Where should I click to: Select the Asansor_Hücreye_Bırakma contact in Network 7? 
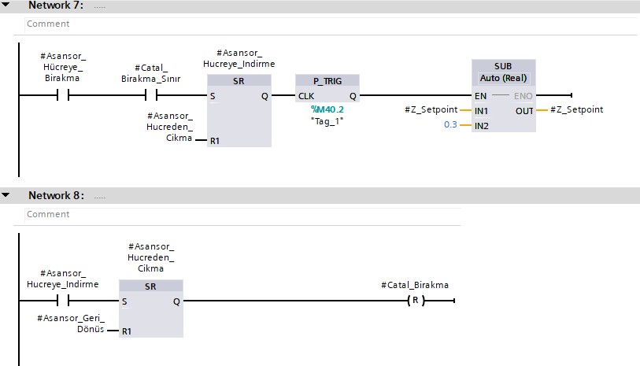[63, 96]
